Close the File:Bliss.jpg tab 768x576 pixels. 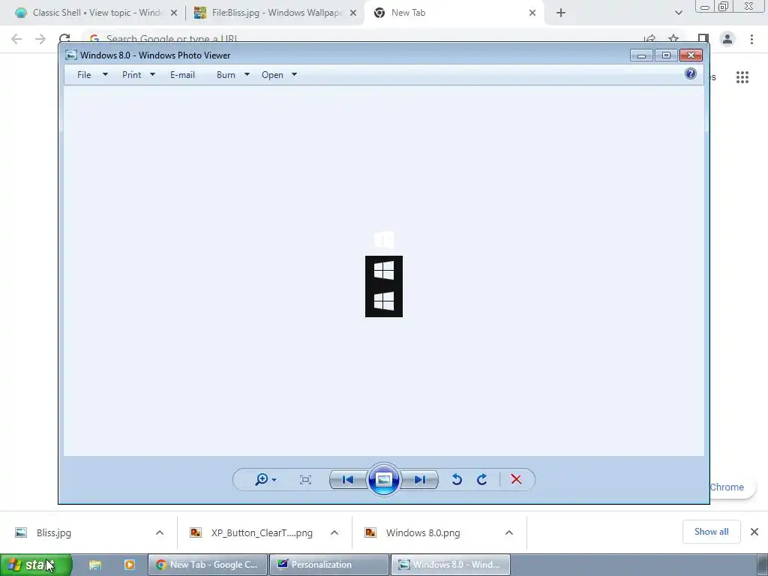(x=353, y=13)
